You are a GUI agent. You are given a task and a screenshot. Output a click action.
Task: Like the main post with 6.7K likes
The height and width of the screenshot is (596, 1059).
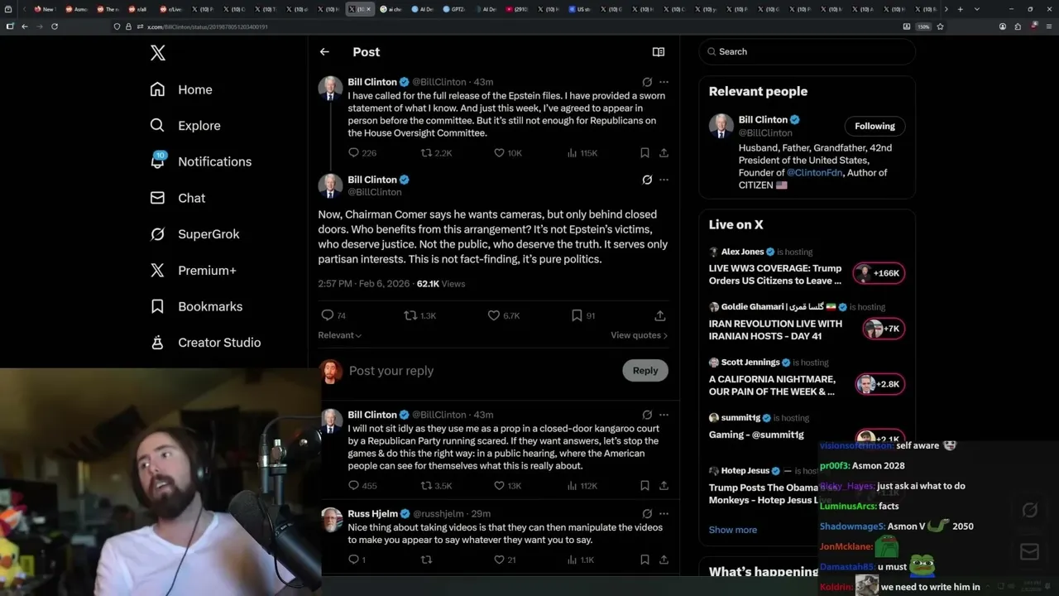(503, 315)
